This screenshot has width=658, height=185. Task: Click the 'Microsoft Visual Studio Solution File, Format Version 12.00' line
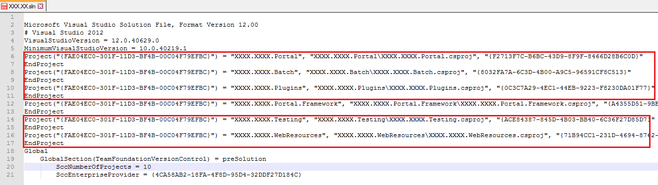click(x=141, y=25)
